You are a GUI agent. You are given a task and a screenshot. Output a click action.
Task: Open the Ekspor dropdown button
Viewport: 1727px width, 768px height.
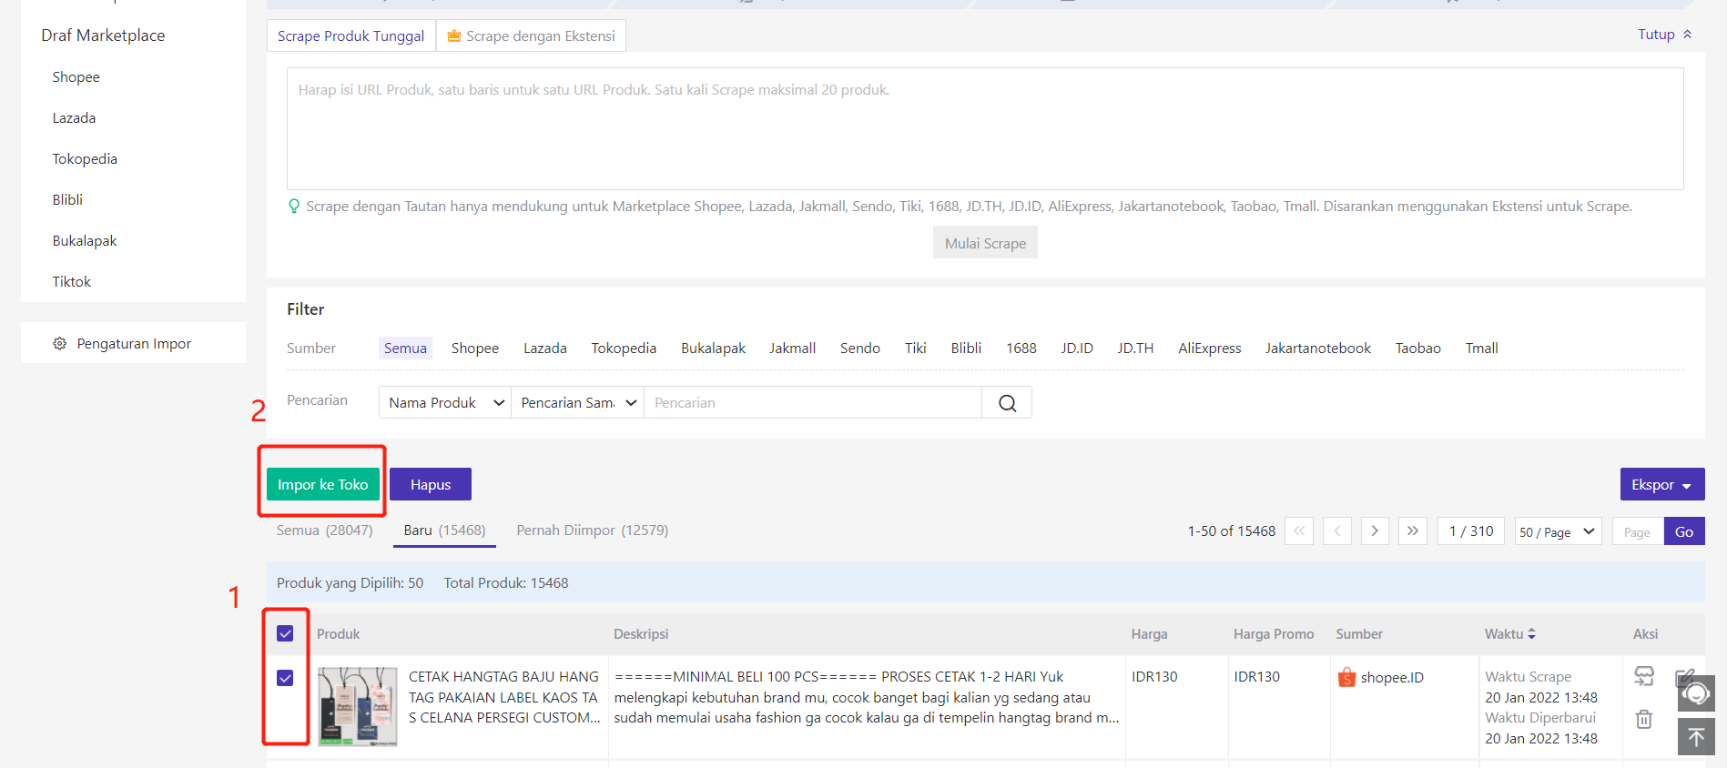pos(1661,485)
